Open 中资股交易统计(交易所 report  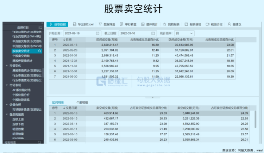[x=27, y=41]
